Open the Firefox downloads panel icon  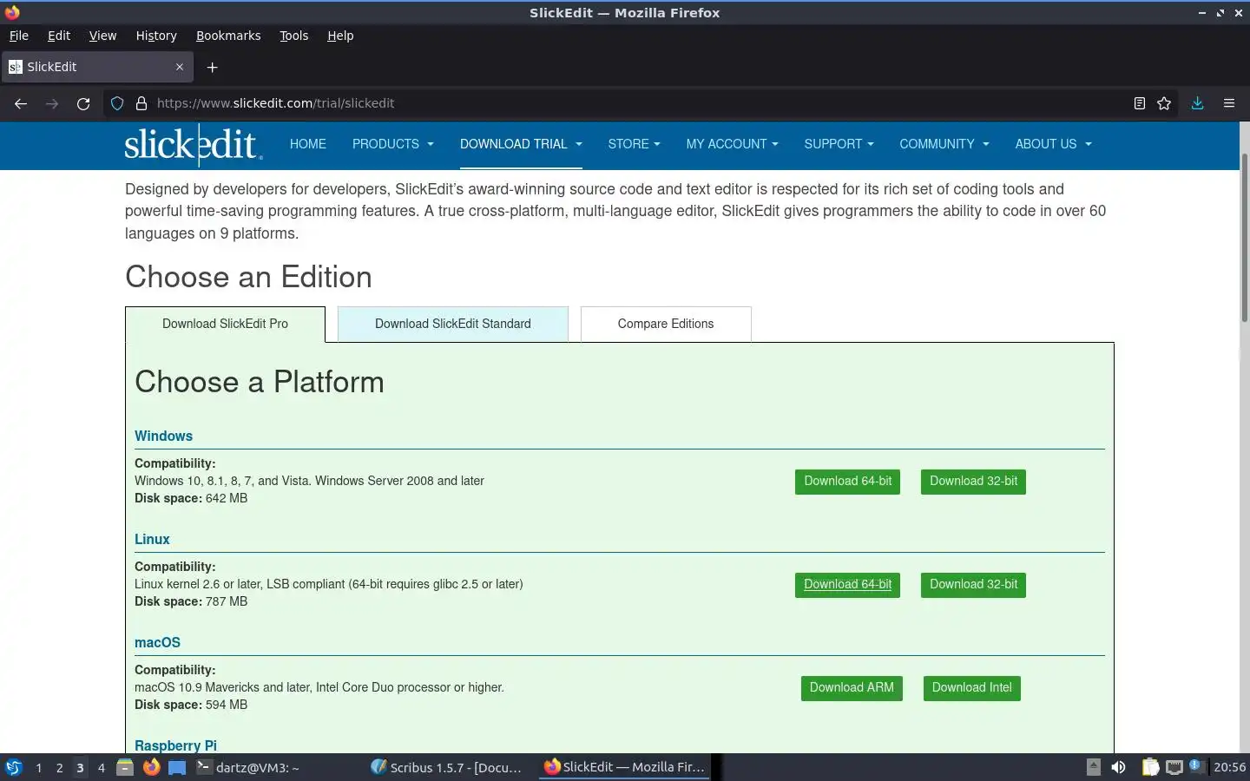point(1197,103)
